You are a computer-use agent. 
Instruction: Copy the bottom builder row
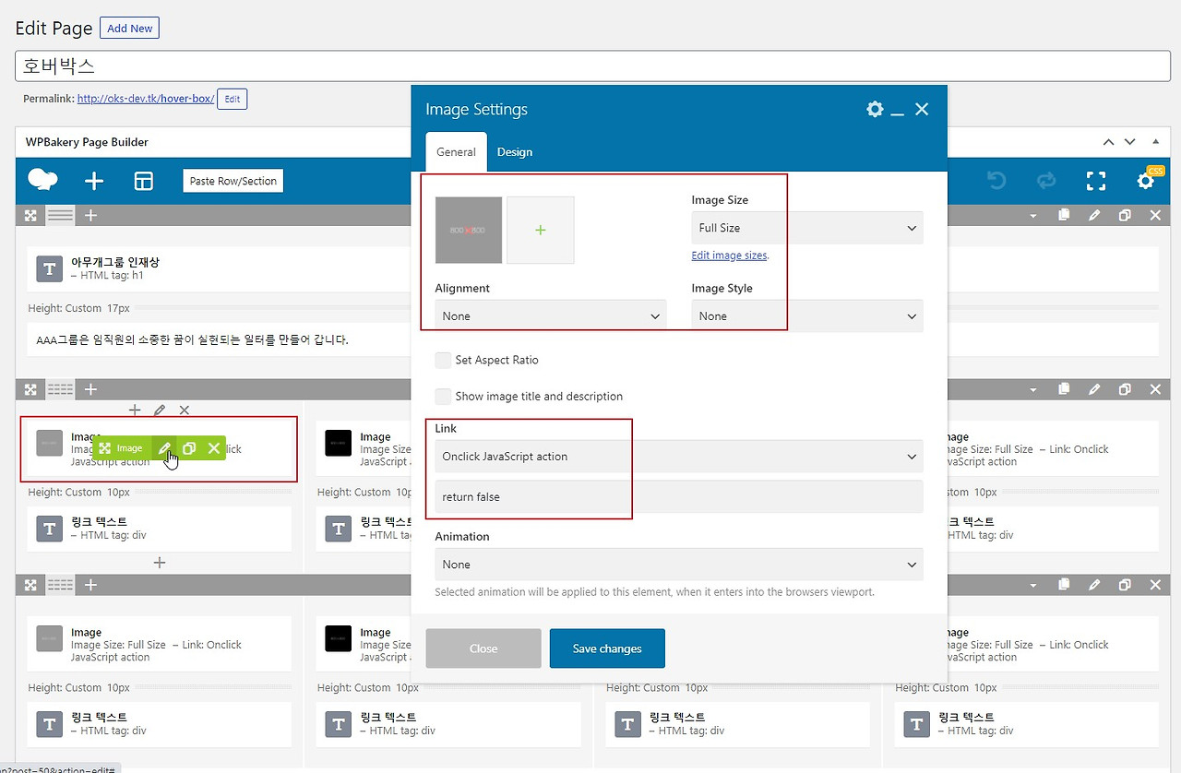[1064, 585]
